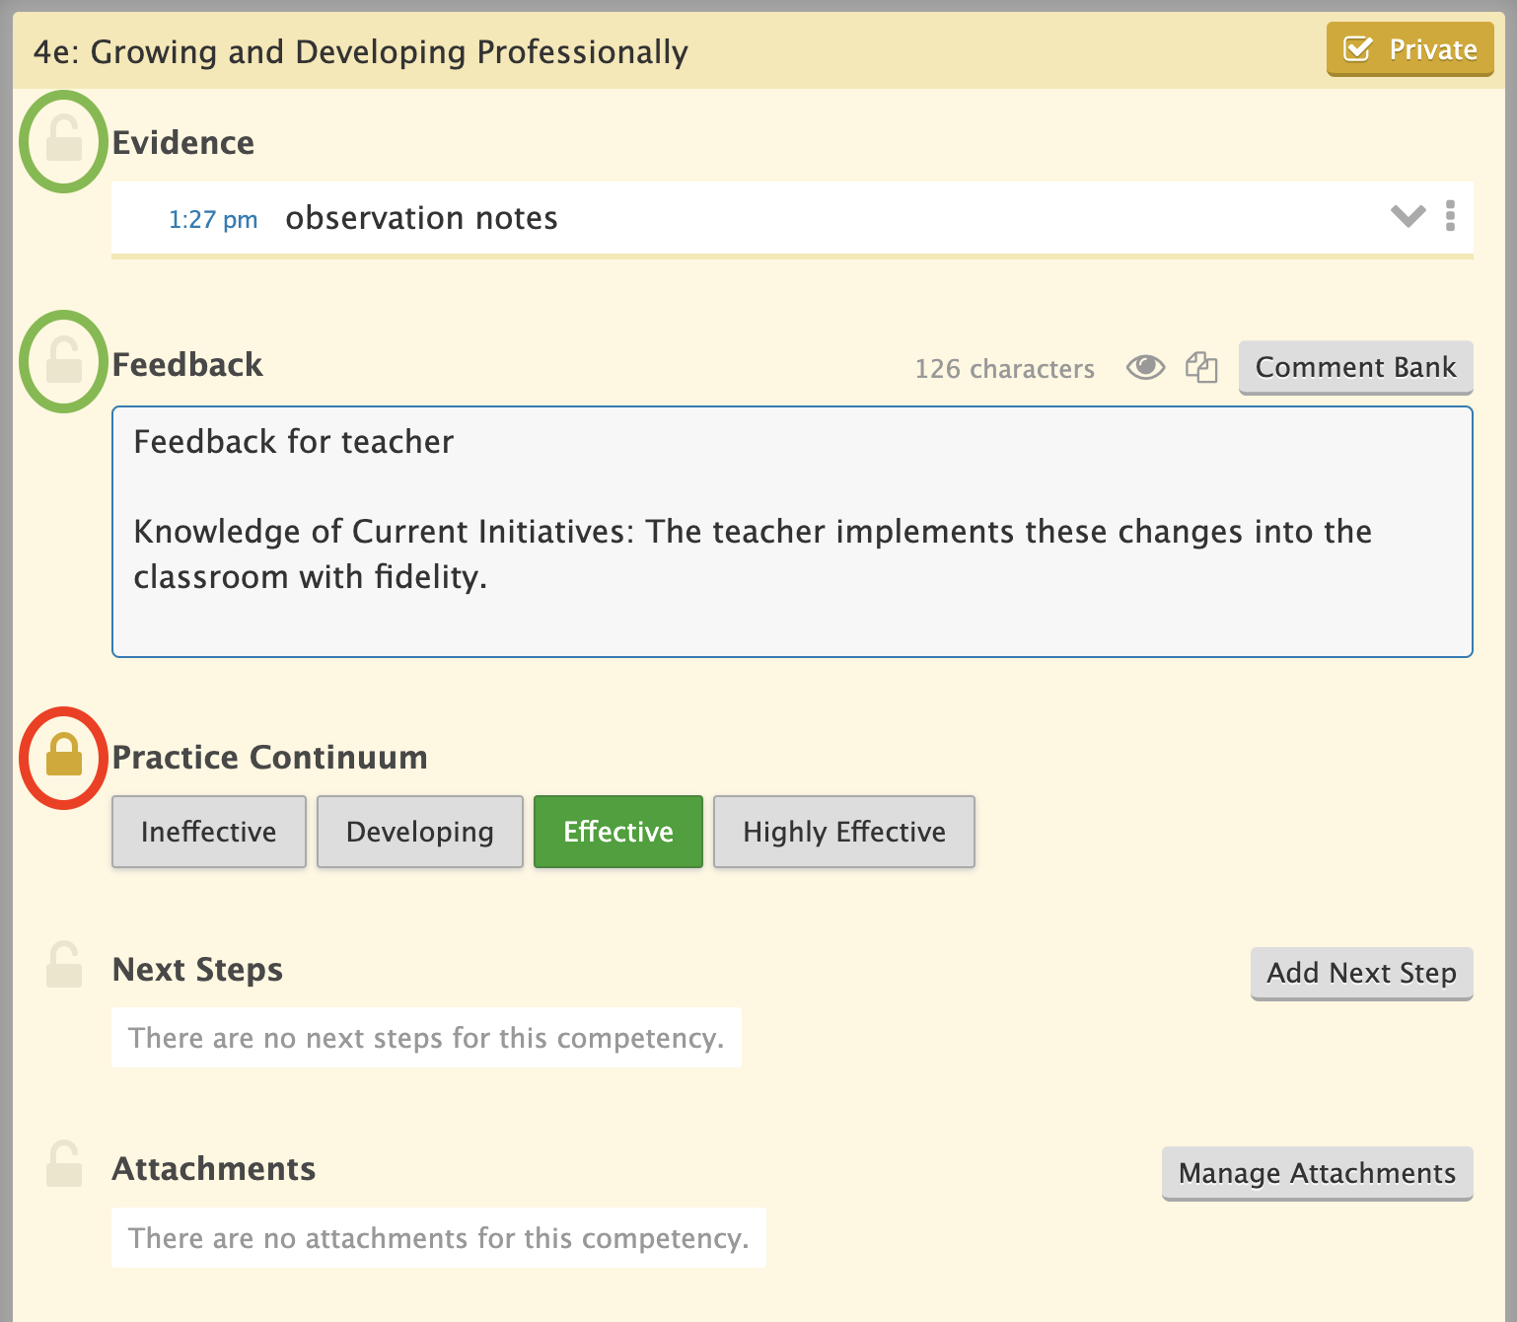Click the '4e: Growing and Developing Professionally' header

pos(361,52)
